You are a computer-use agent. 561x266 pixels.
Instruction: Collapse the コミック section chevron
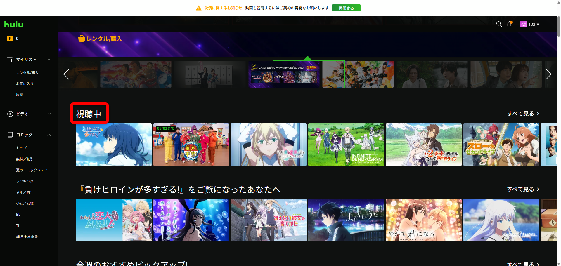click(49, 135)
